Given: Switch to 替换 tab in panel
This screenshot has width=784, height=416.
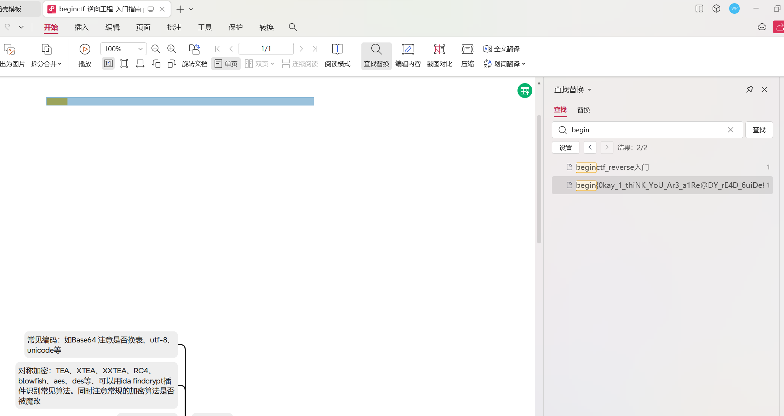Looking at the screenshot, I should point(584,110).
